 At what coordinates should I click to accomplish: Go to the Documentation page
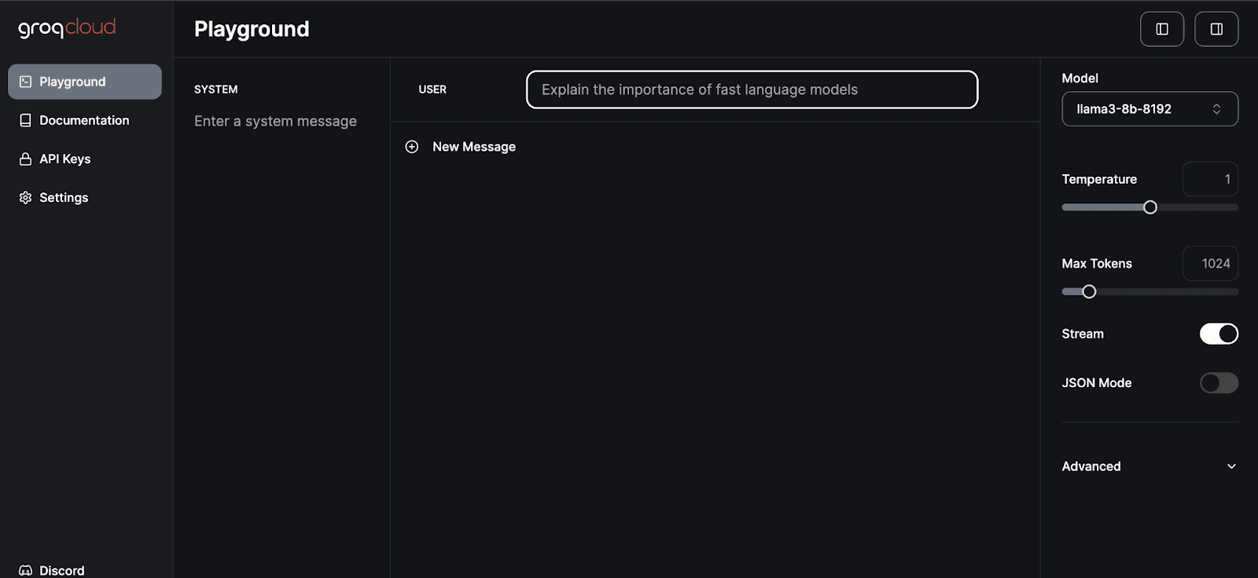(84, 120)
